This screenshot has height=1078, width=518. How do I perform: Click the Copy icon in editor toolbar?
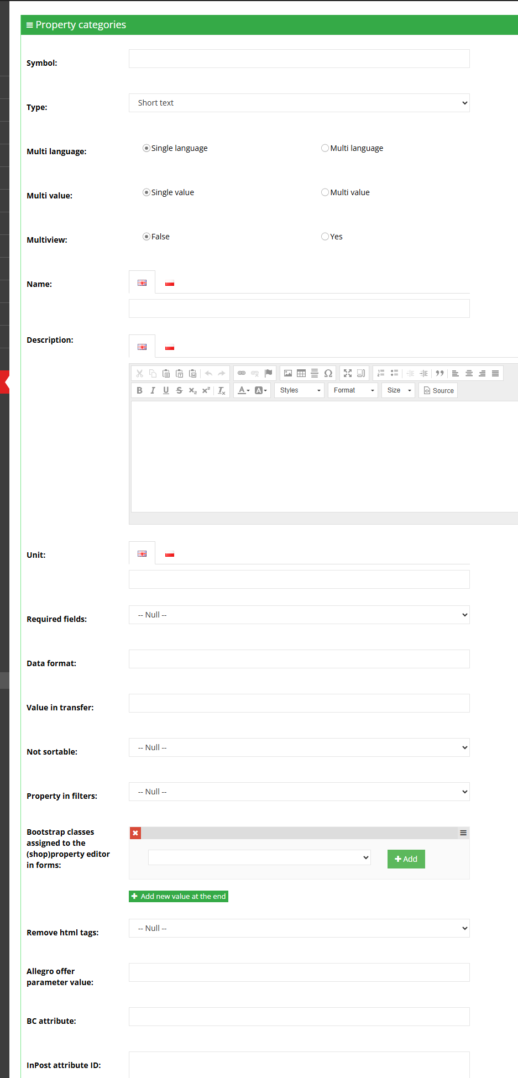pyautogui.click(x=153, y=373)
